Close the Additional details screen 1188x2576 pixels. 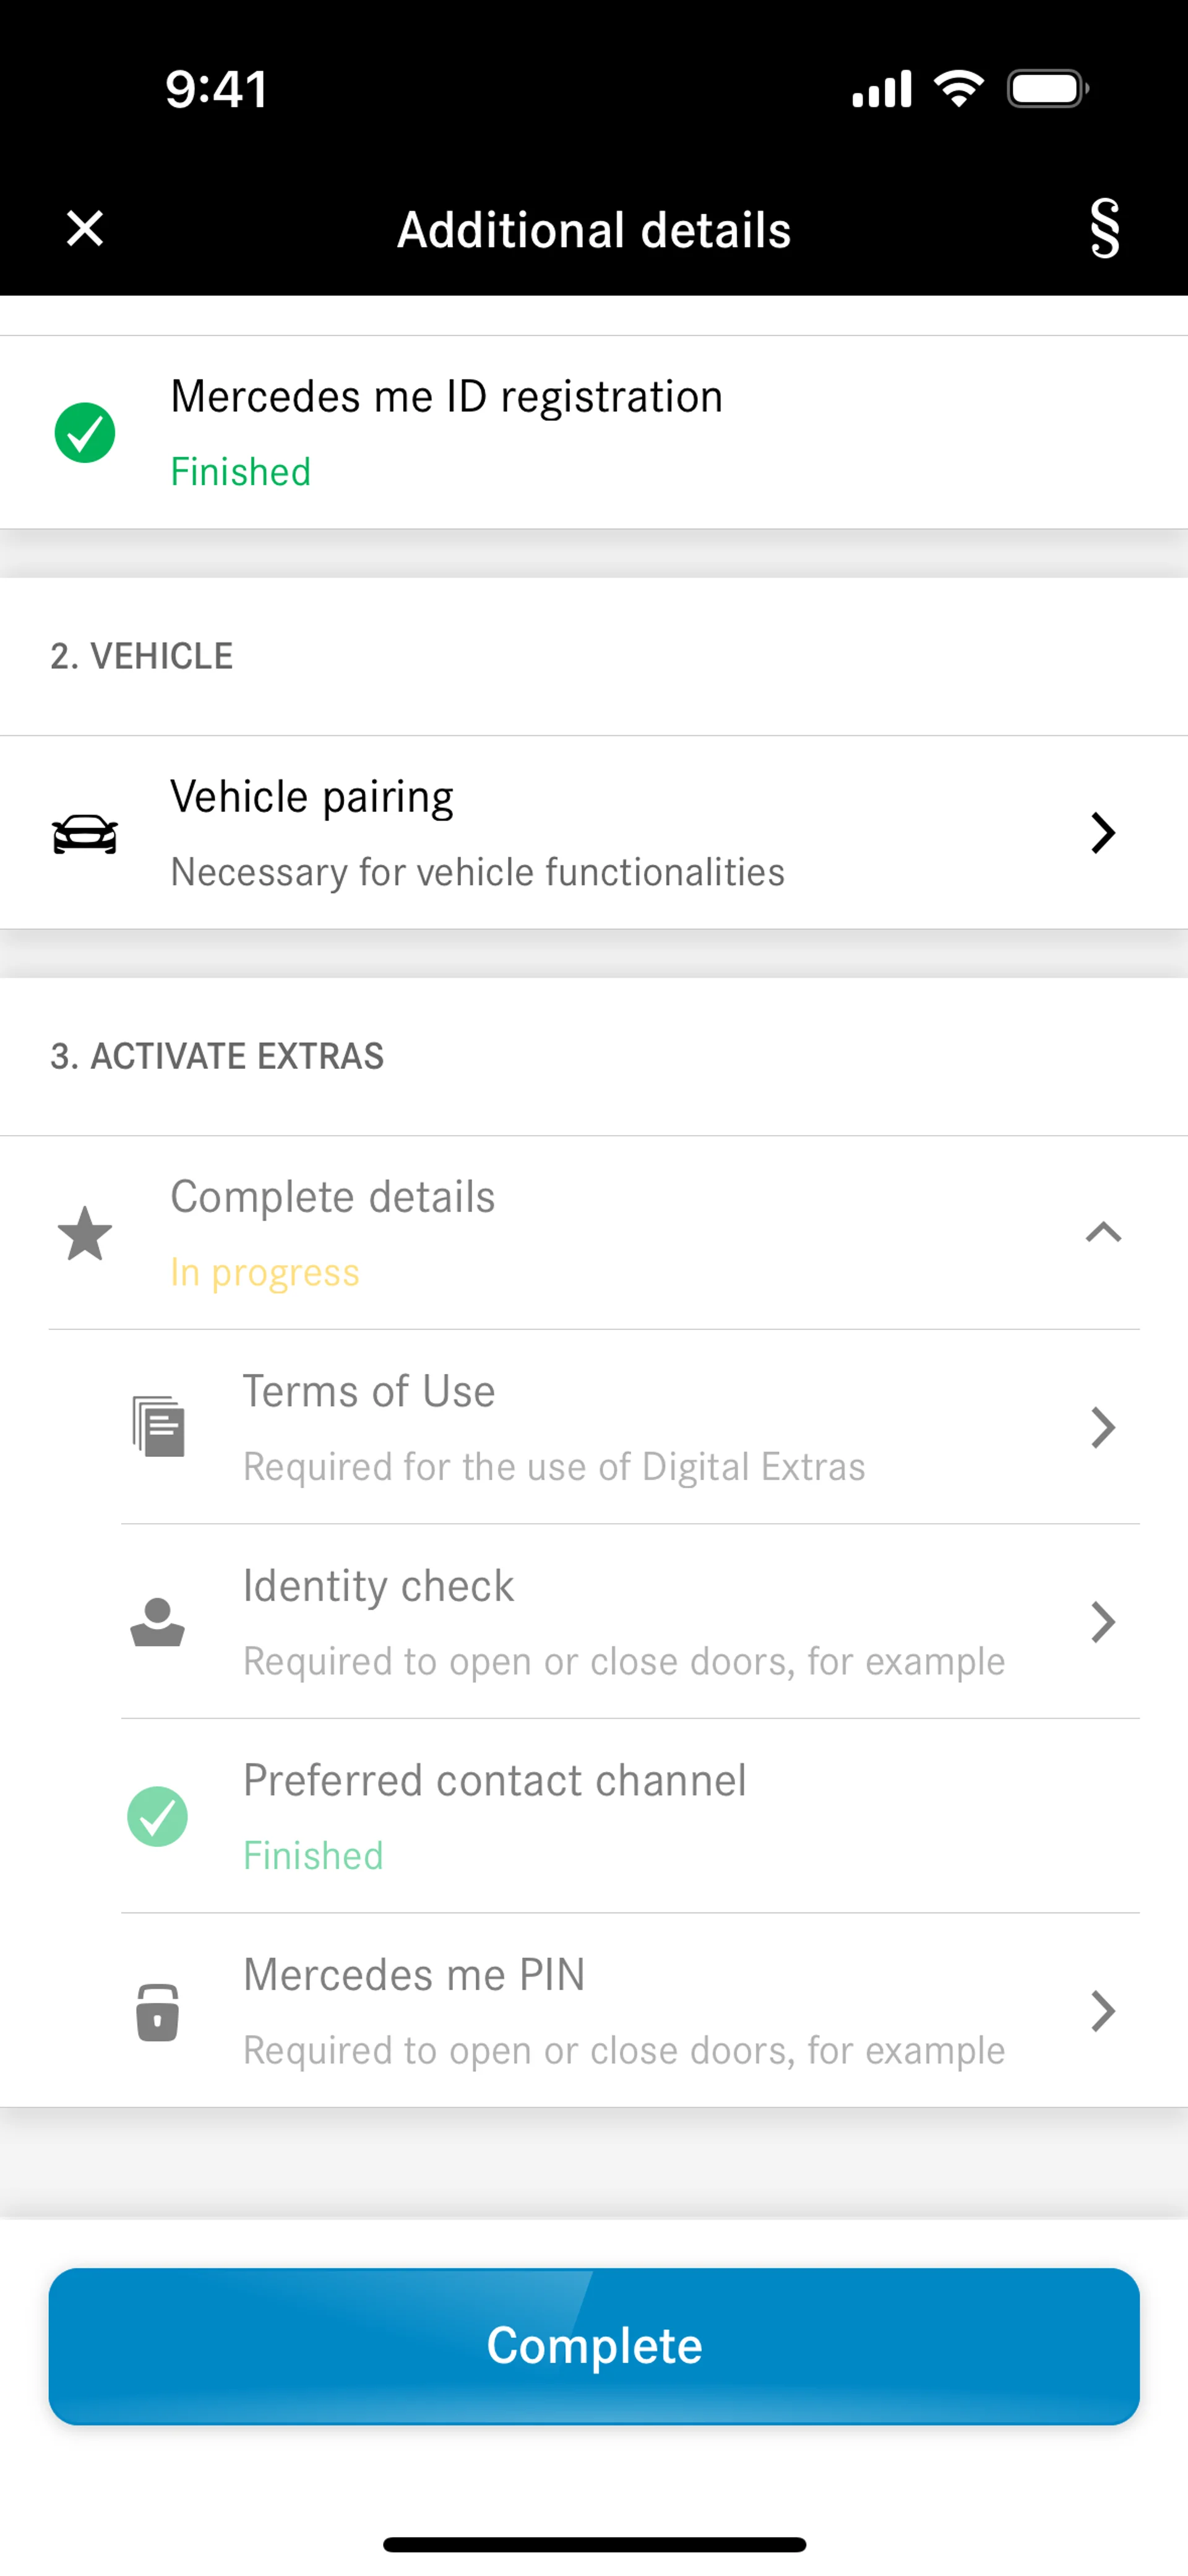(85, 229)
